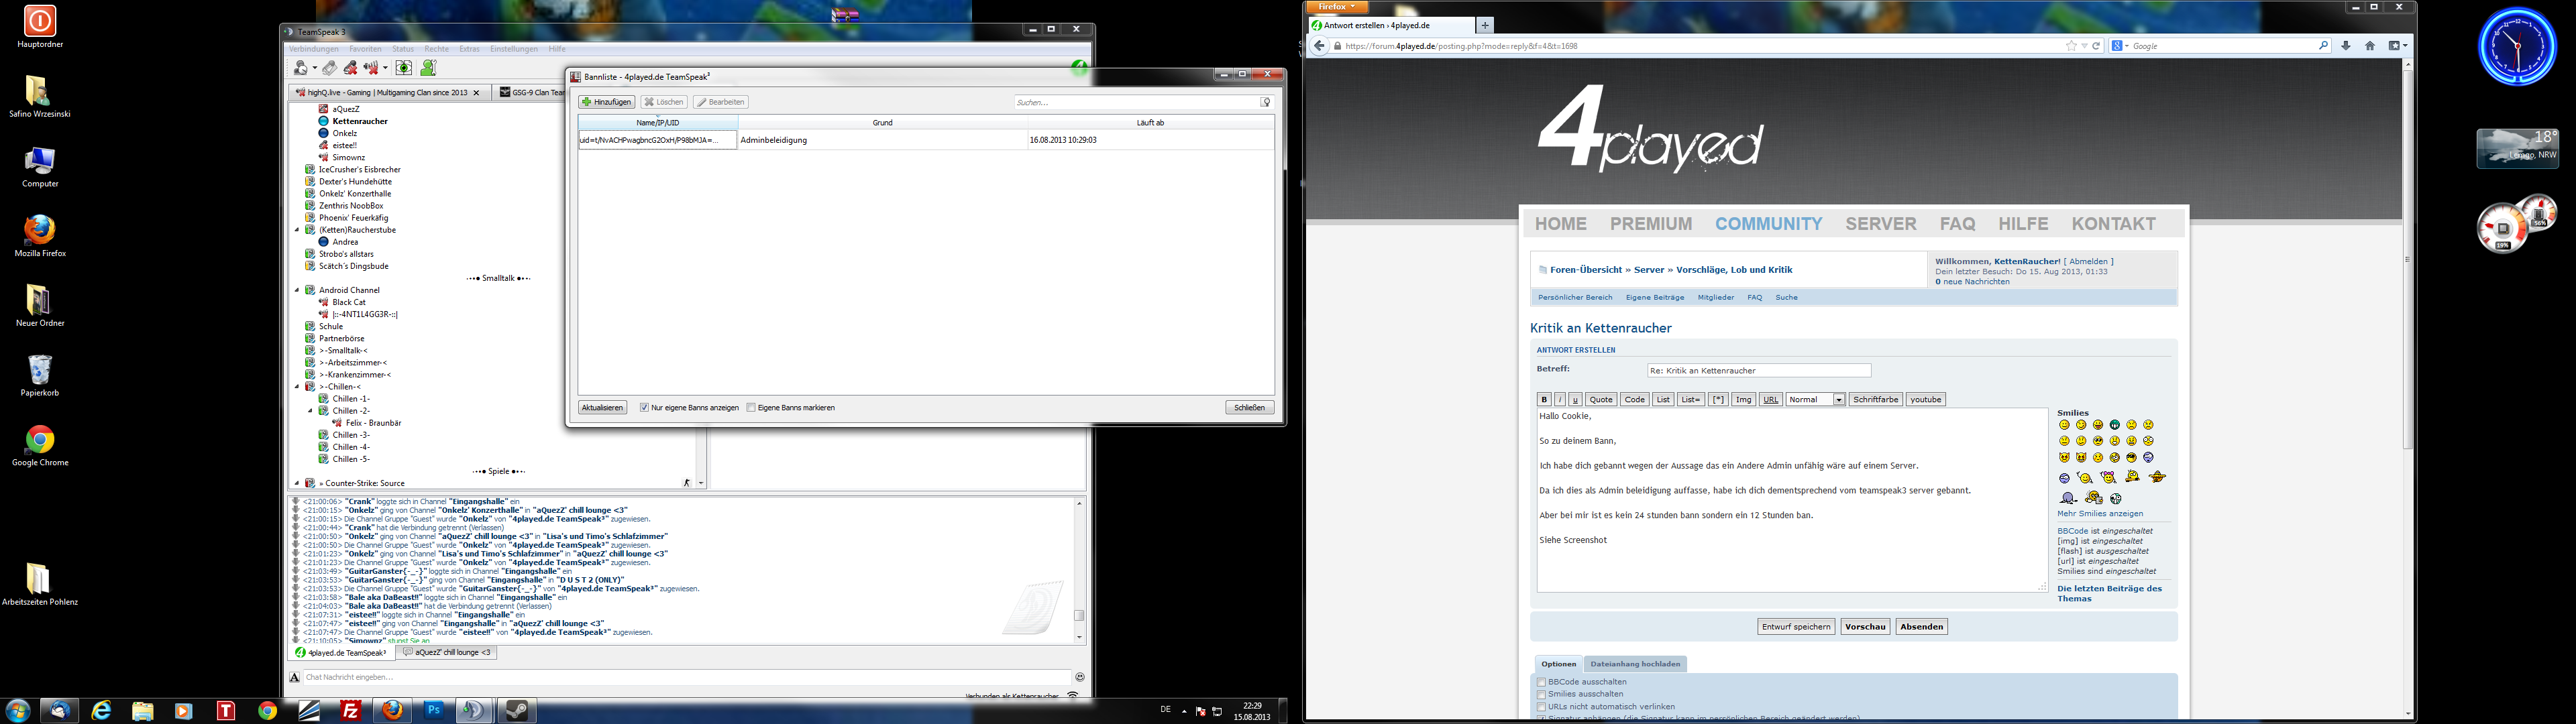Open FileZilla from the taskbar
Image resolution: width=2576 pixels, height=724 pixels.
tap(350, 710)
